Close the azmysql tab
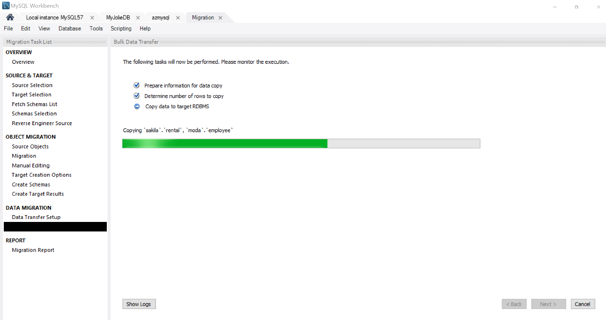 click(178, 18)
